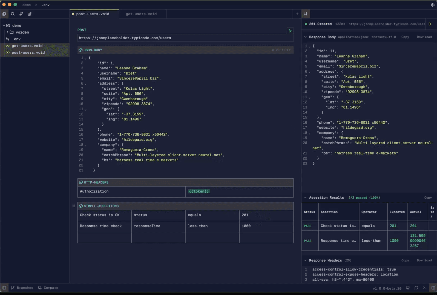Re-run request from response panel play icon
437x295 pixels.
click(430, 24)
